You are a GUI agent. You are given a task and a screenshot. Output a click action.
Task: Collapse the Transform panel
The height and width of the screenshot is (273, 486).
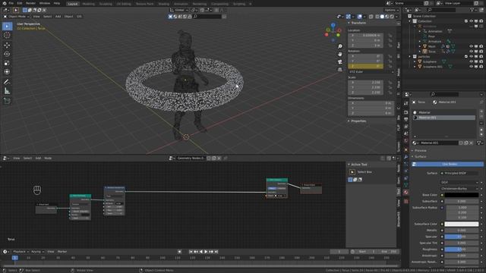point(358,23)
